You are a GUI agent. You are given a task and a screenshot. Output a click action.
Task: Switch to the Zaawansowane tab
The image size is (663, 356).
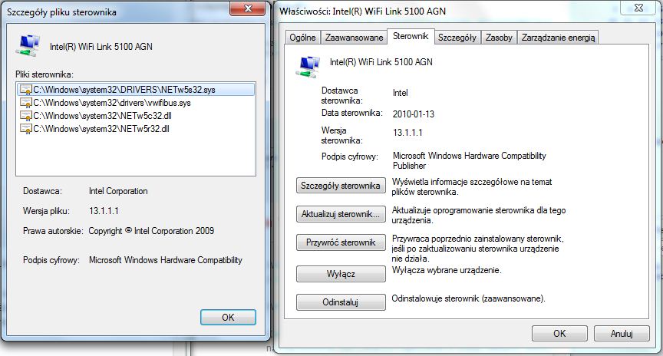354,38
